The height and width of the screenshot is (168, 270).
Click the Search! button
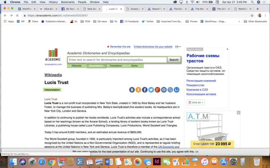[174, 60]
